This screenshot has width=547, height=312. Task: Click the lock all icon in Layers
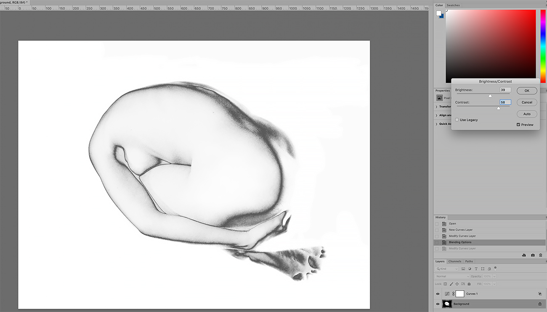pyautogui.click(x=469, y=284)
